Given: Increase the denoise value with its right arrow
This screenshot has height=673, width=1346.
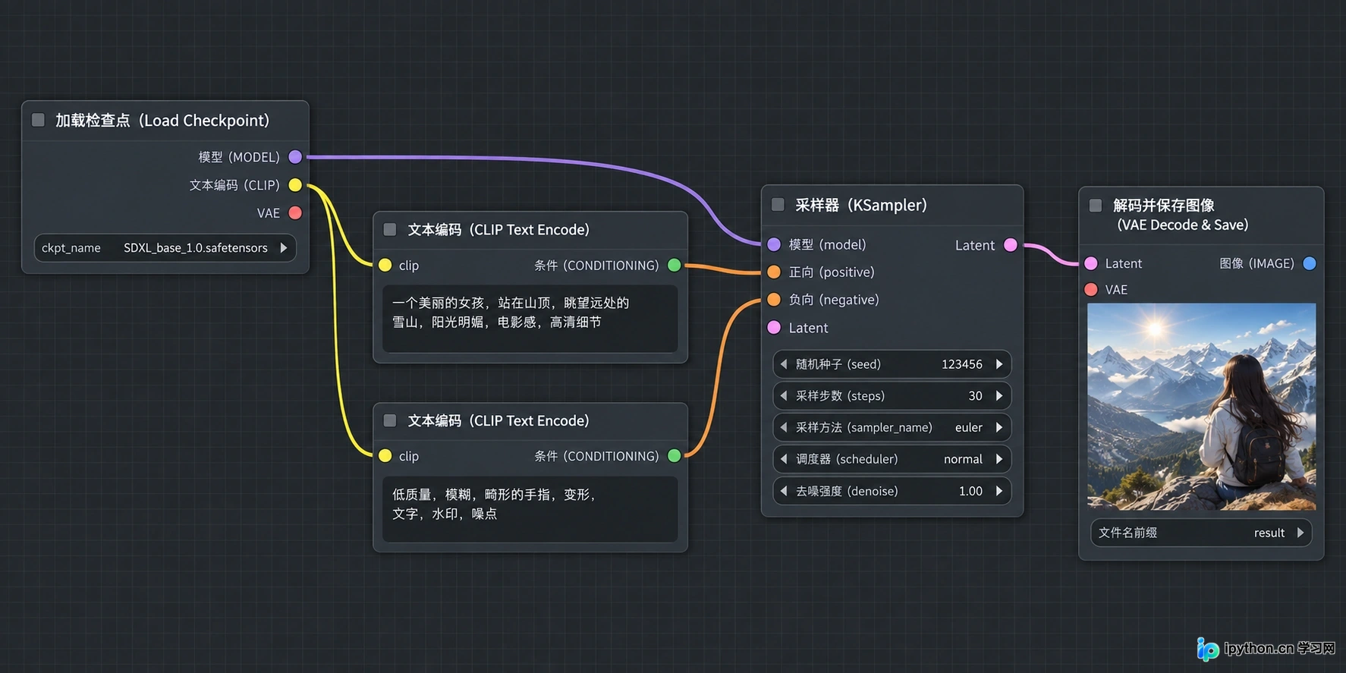Looking at the screenshot, I should click(x=999, y=491).
